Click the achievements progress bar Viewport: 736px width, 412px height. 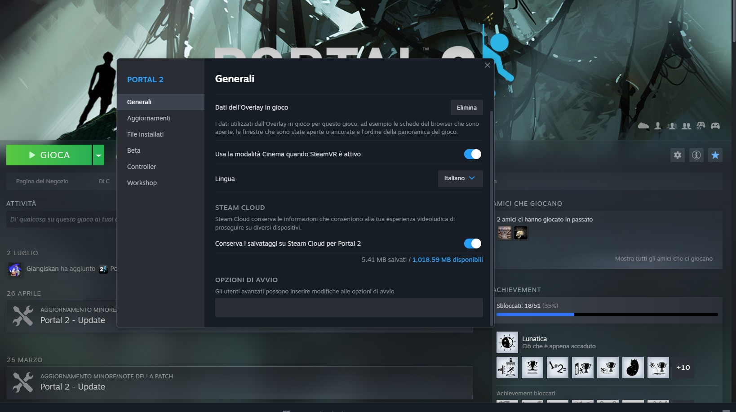(x=607, y=315)
